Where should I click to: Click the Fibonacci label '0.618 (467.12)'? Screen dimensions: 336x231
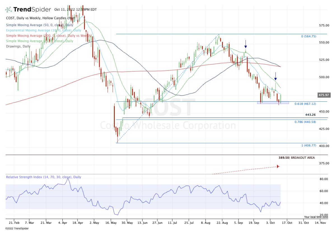(x=305, y=104)
